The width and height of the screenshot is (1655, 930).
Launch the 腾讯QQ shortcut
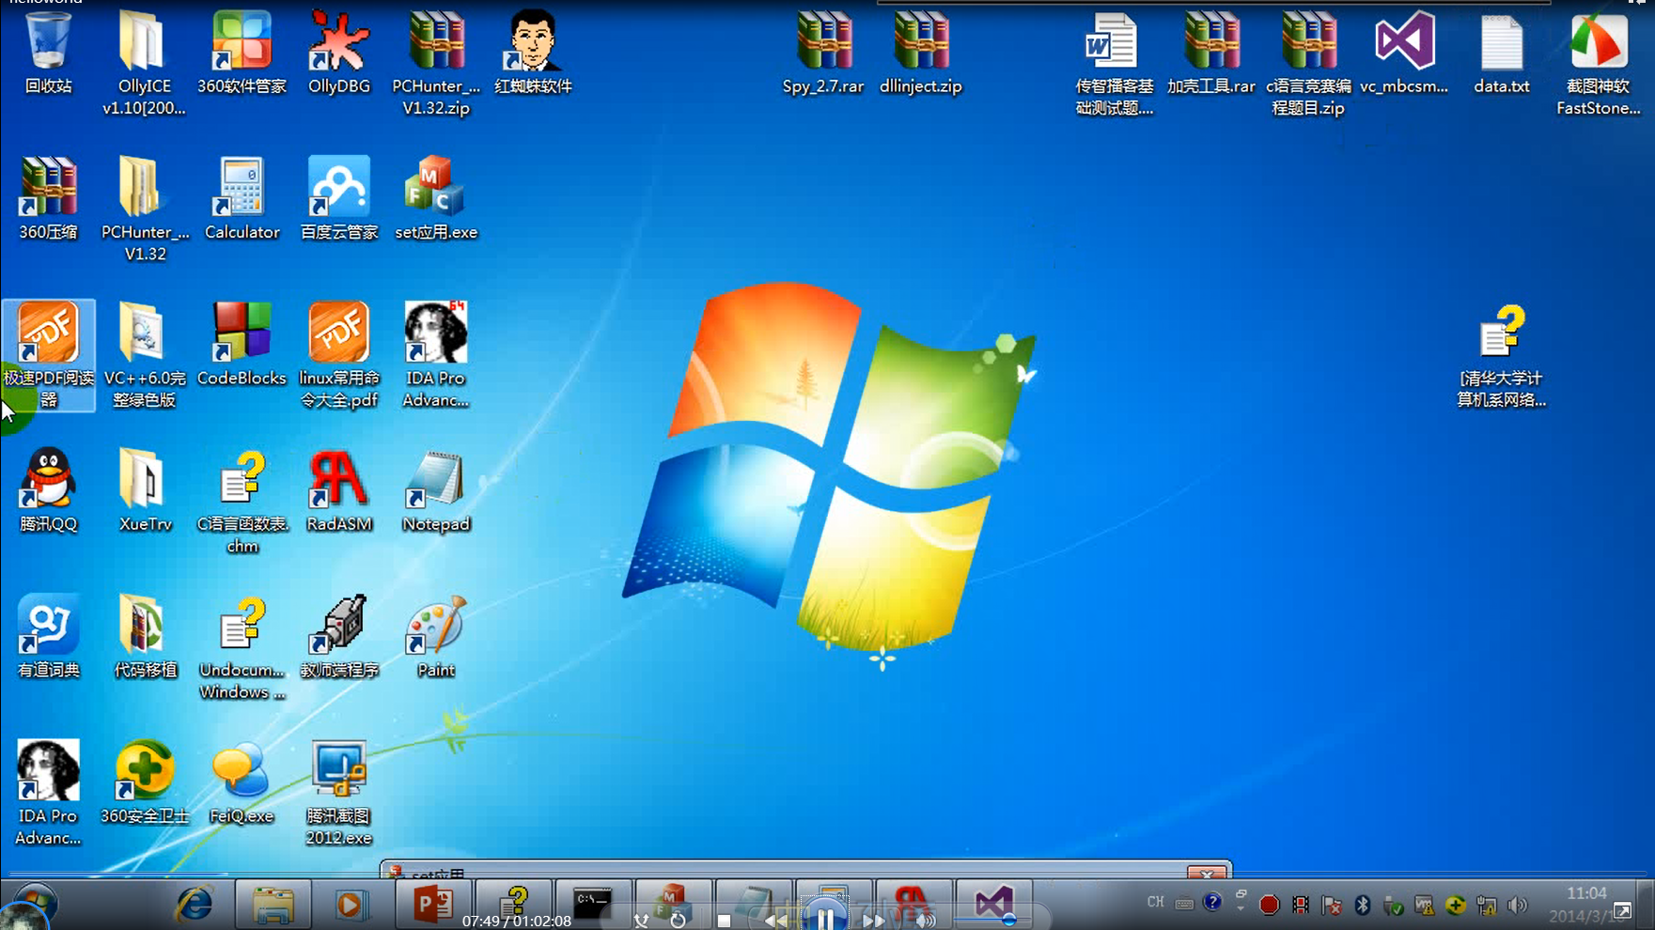pos(48,490)
